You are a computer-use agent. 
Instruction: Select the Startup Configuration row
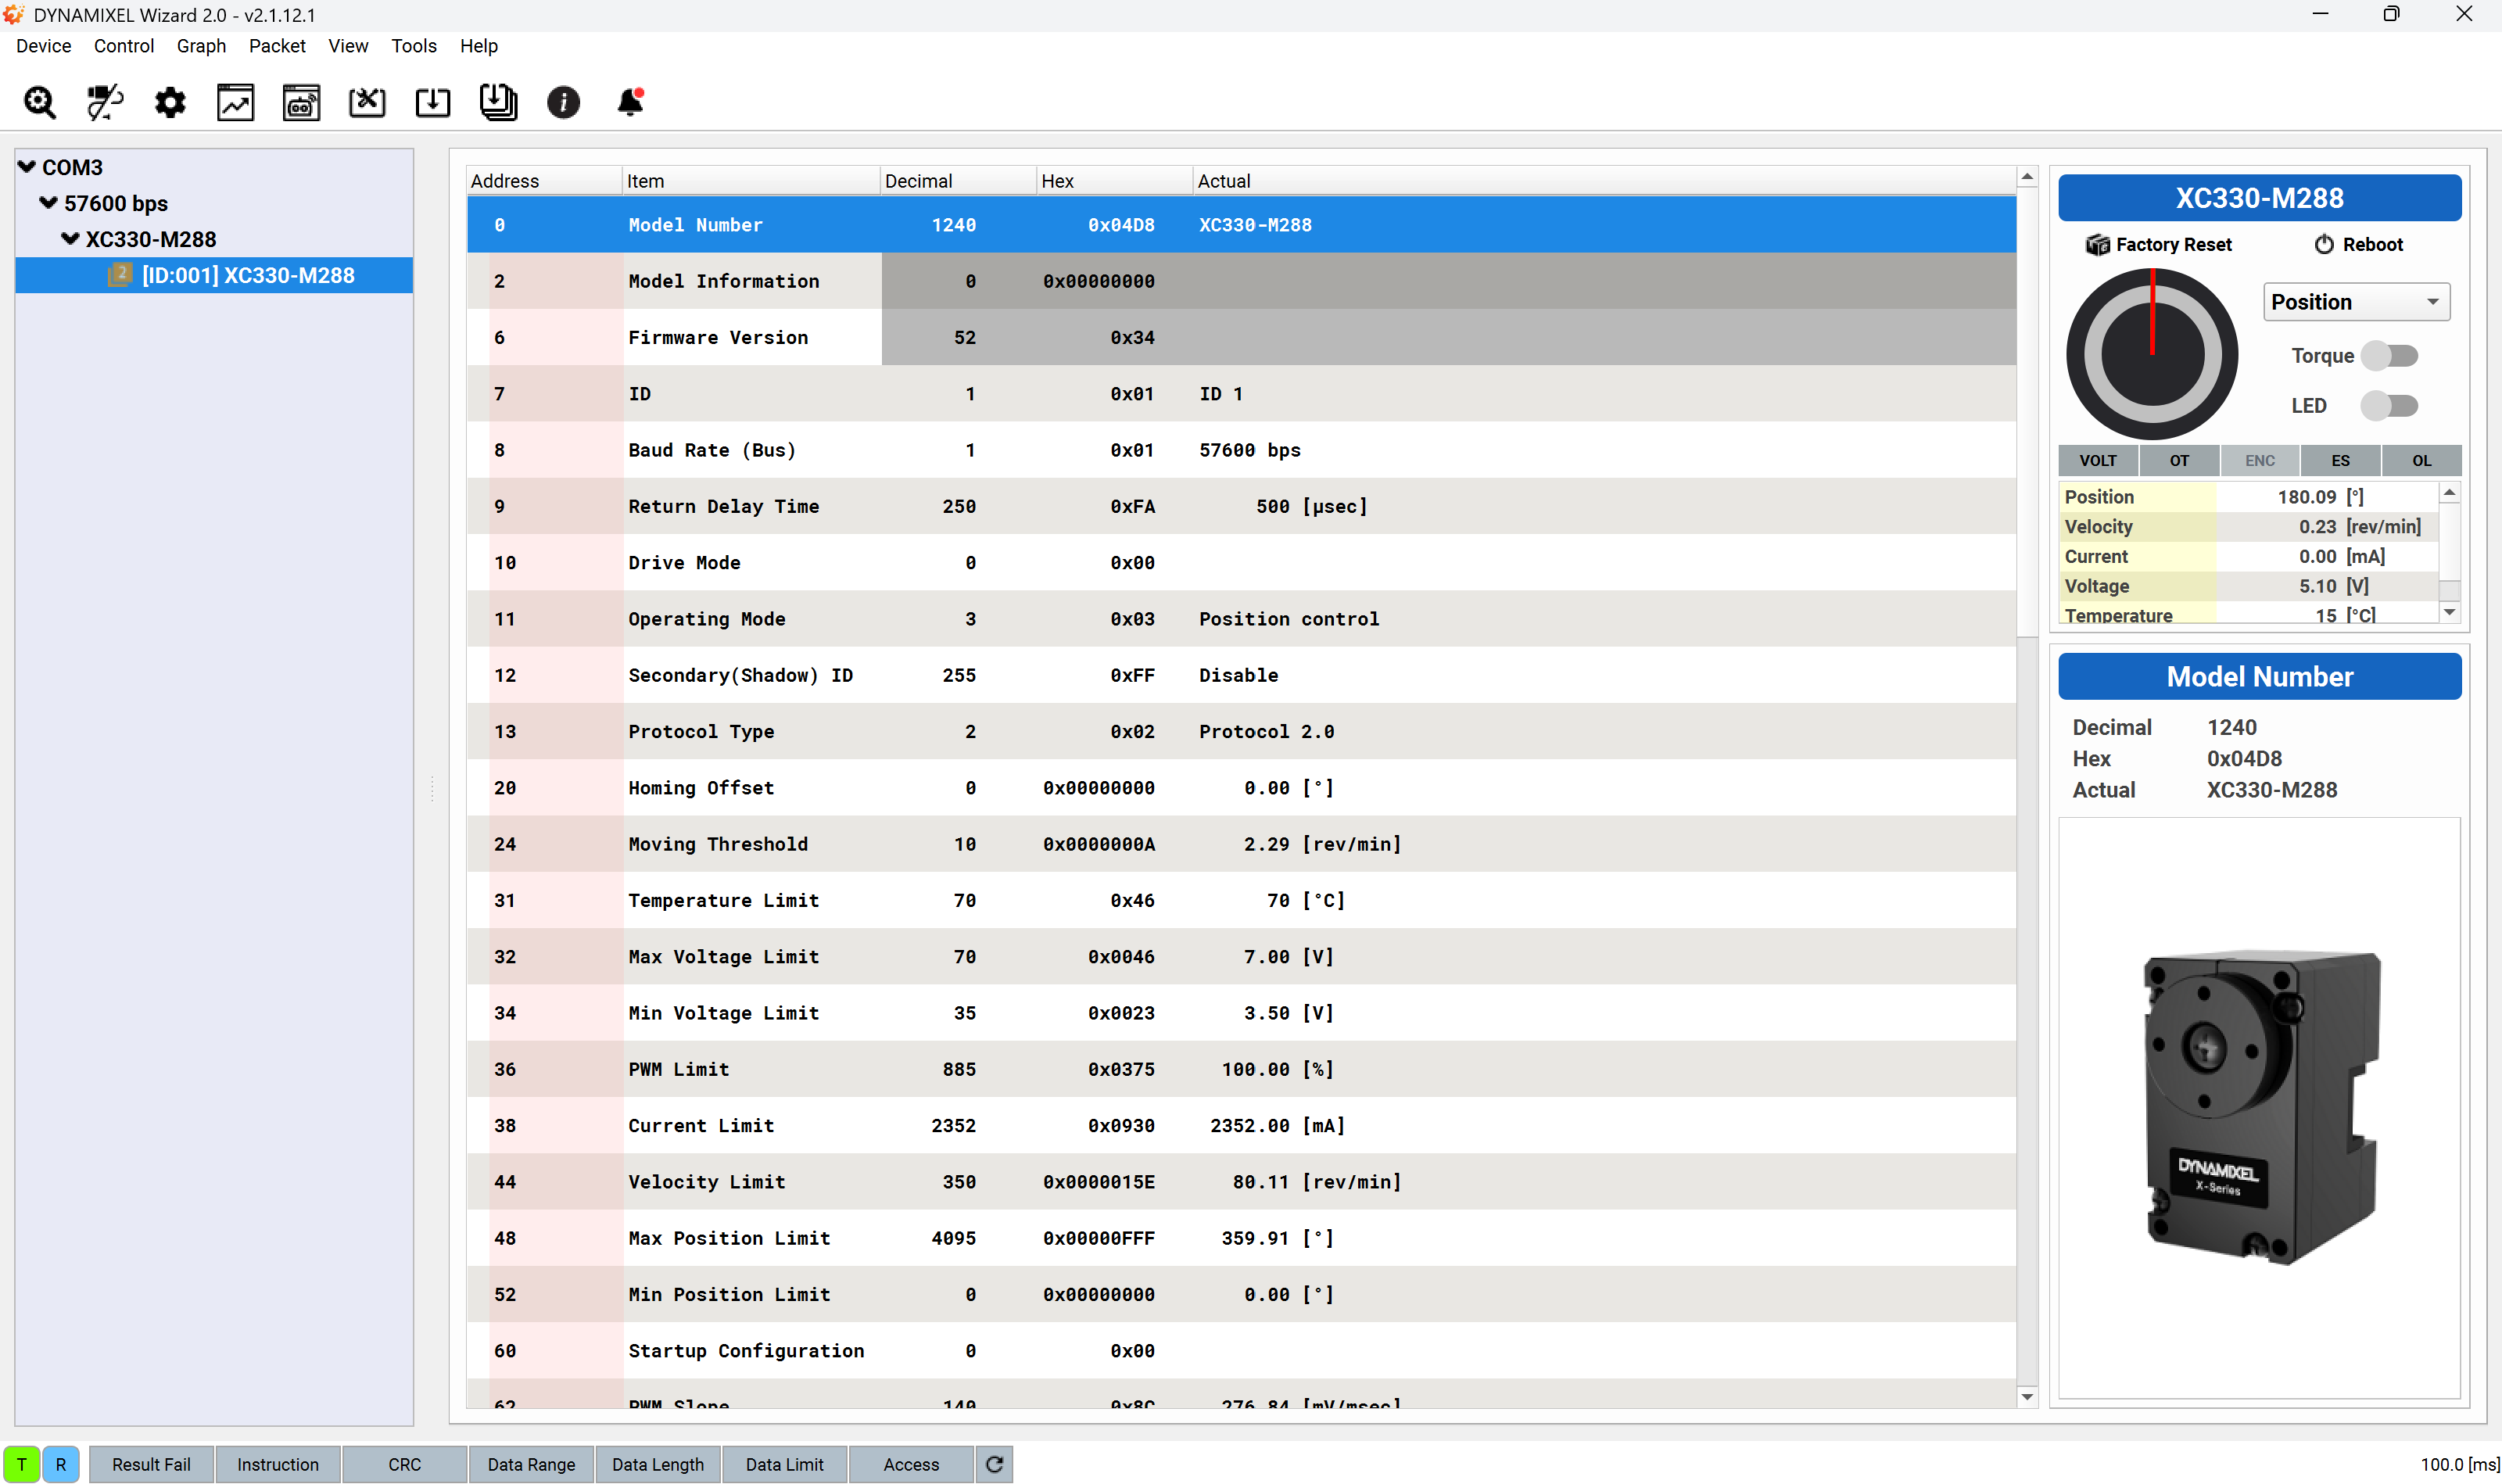(1241, 1351)
